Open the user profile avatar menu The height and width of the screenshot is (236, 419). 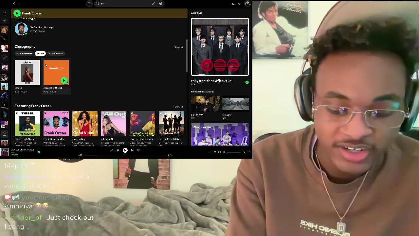(x=247, y=4)
